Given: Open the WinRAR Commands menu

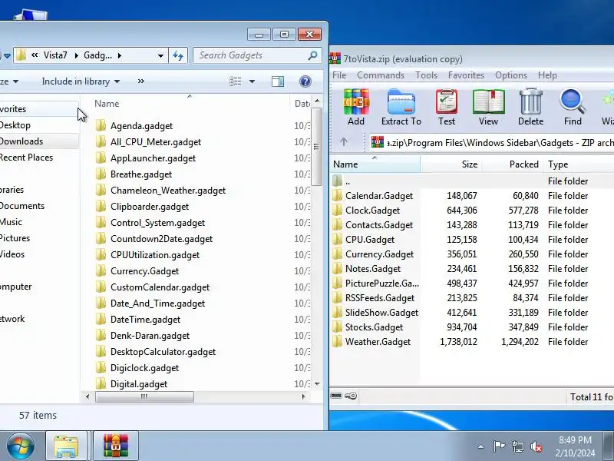Looking at the screenshot, I should 381,75.
